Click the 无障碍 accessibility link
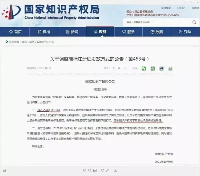 (195, 8)
